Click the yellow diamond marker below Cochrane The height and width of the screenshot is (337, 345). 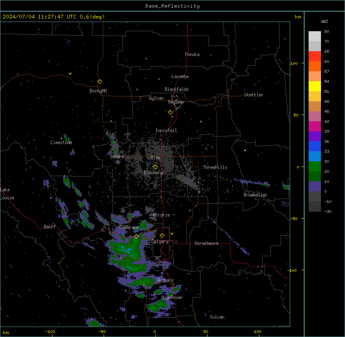coord(136,236)
